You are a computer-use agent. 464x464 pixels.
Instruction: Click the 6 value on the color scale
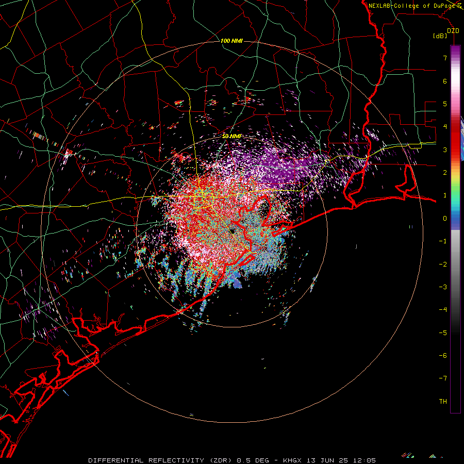coord(445,81)
